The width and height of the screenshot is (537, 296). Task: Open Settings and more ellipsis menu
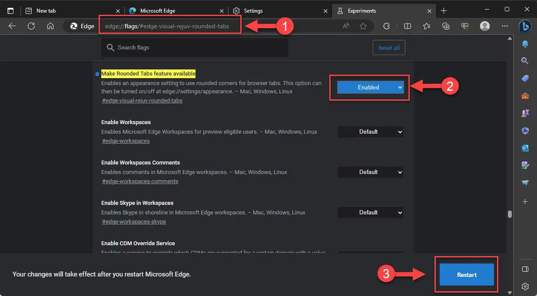(504, 26)
